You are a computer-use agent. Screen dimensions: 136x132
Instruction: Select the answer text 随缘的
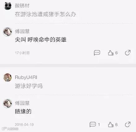pos(23,111)
